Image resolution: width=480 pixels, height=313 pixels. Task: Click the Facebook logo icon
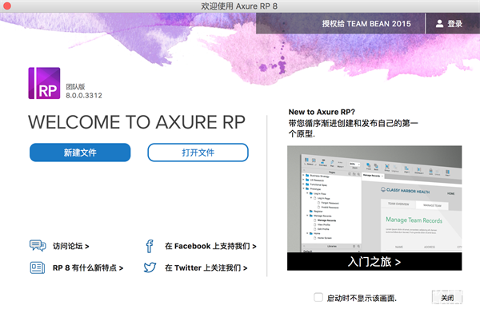[x=150, y=246]
